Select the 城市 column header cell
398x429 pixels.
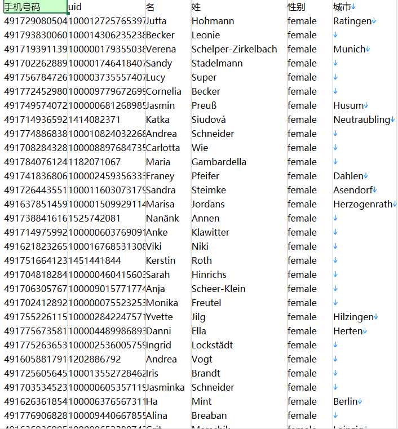coord(364,7)
